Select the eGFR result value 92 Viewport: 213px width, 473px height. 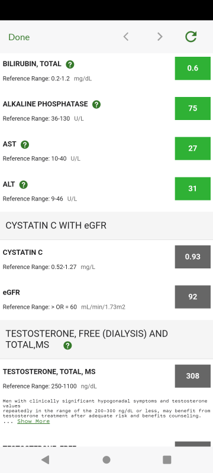point(193,297)
